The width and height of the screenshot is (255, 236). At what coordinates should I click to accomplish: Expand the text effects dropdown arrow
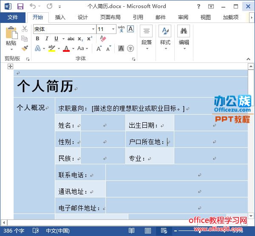(x=44, y=48)
